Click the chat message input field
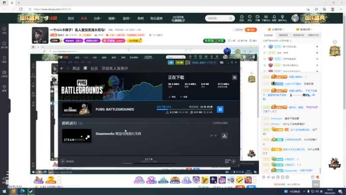The height and width of the screenshot is (195, 346). 287,184
